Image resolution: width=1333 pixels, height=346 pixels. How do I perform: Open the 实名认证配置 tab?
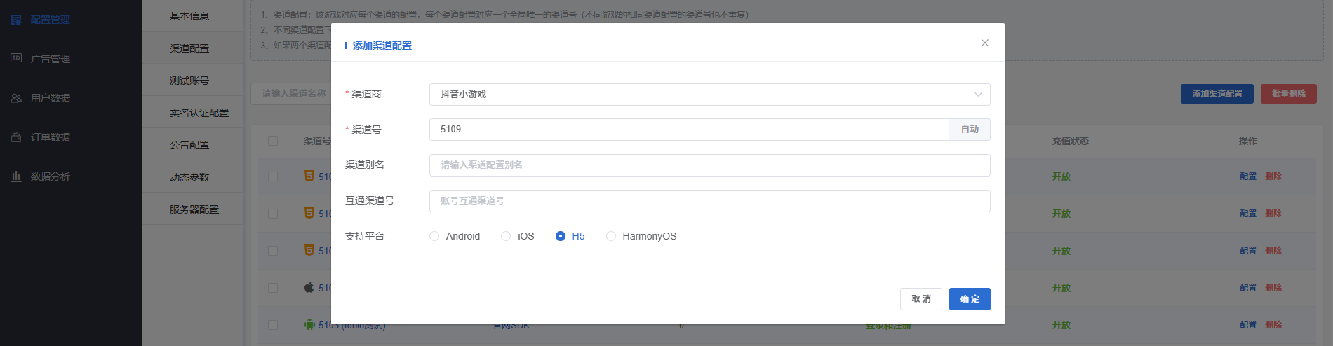pos(193,113)
